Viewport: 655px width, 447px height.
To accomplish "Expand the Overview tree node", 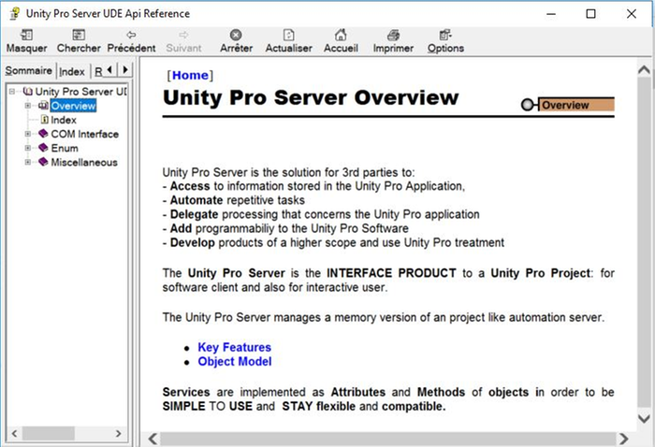I will (27, 105).
